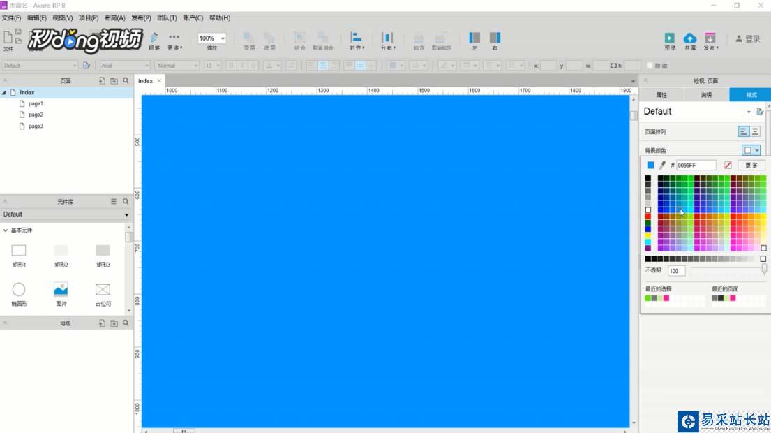Image resolution: width=771 pixels, height=433 pixels.
Task: Open the Help (帮助) menu
Action: [219, 17]
